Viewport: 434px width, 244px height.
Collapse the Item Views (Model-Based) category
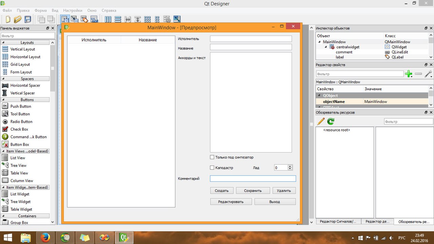pyautogui.click(x=3, y=151)
